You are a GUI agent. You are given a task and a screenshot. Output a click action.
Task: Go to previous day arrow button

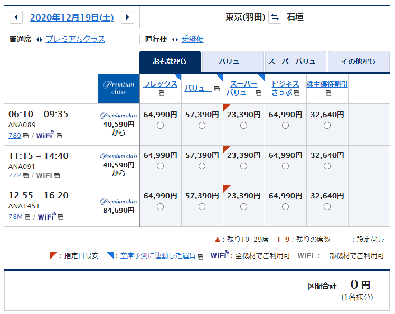coord(16,17)
